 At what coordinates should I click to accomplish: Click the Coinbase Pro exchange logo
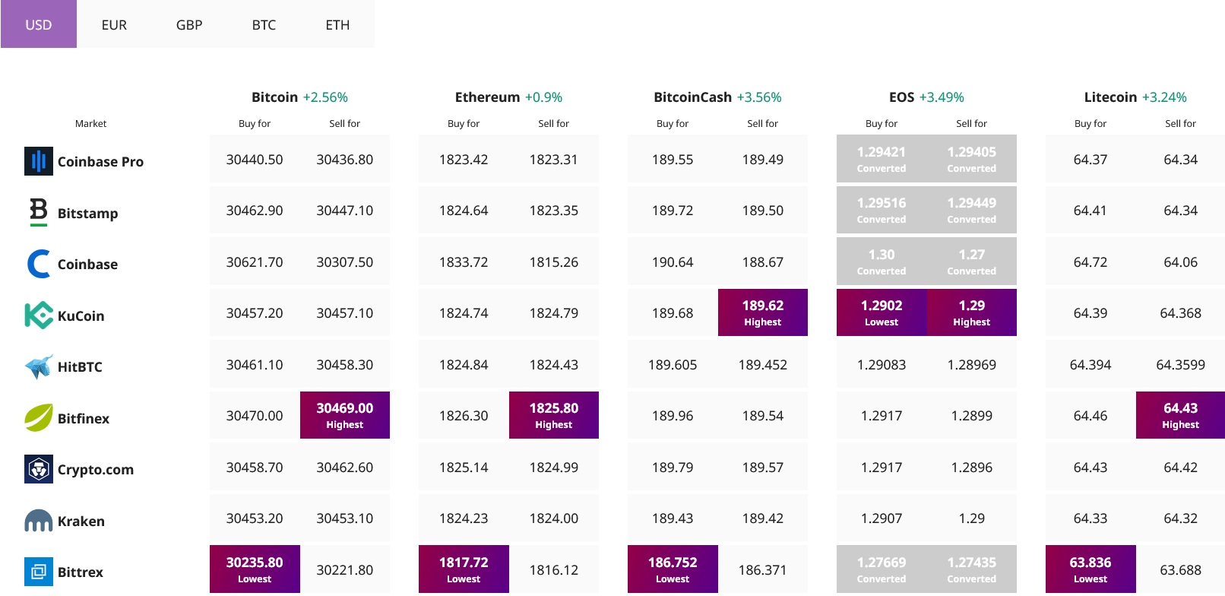click(39, 161)
